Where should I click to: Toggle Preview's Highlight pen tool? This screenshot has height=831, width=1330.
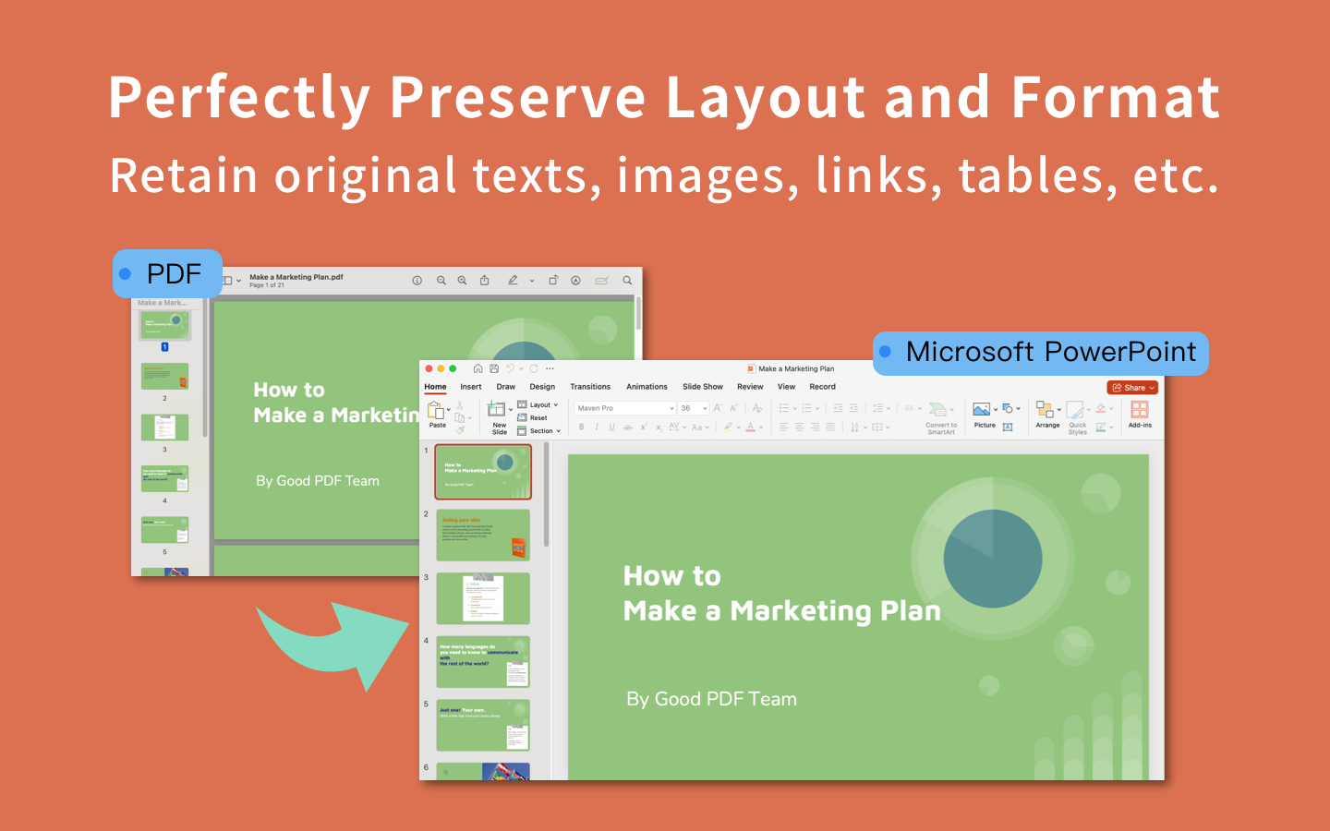[513, 280]
